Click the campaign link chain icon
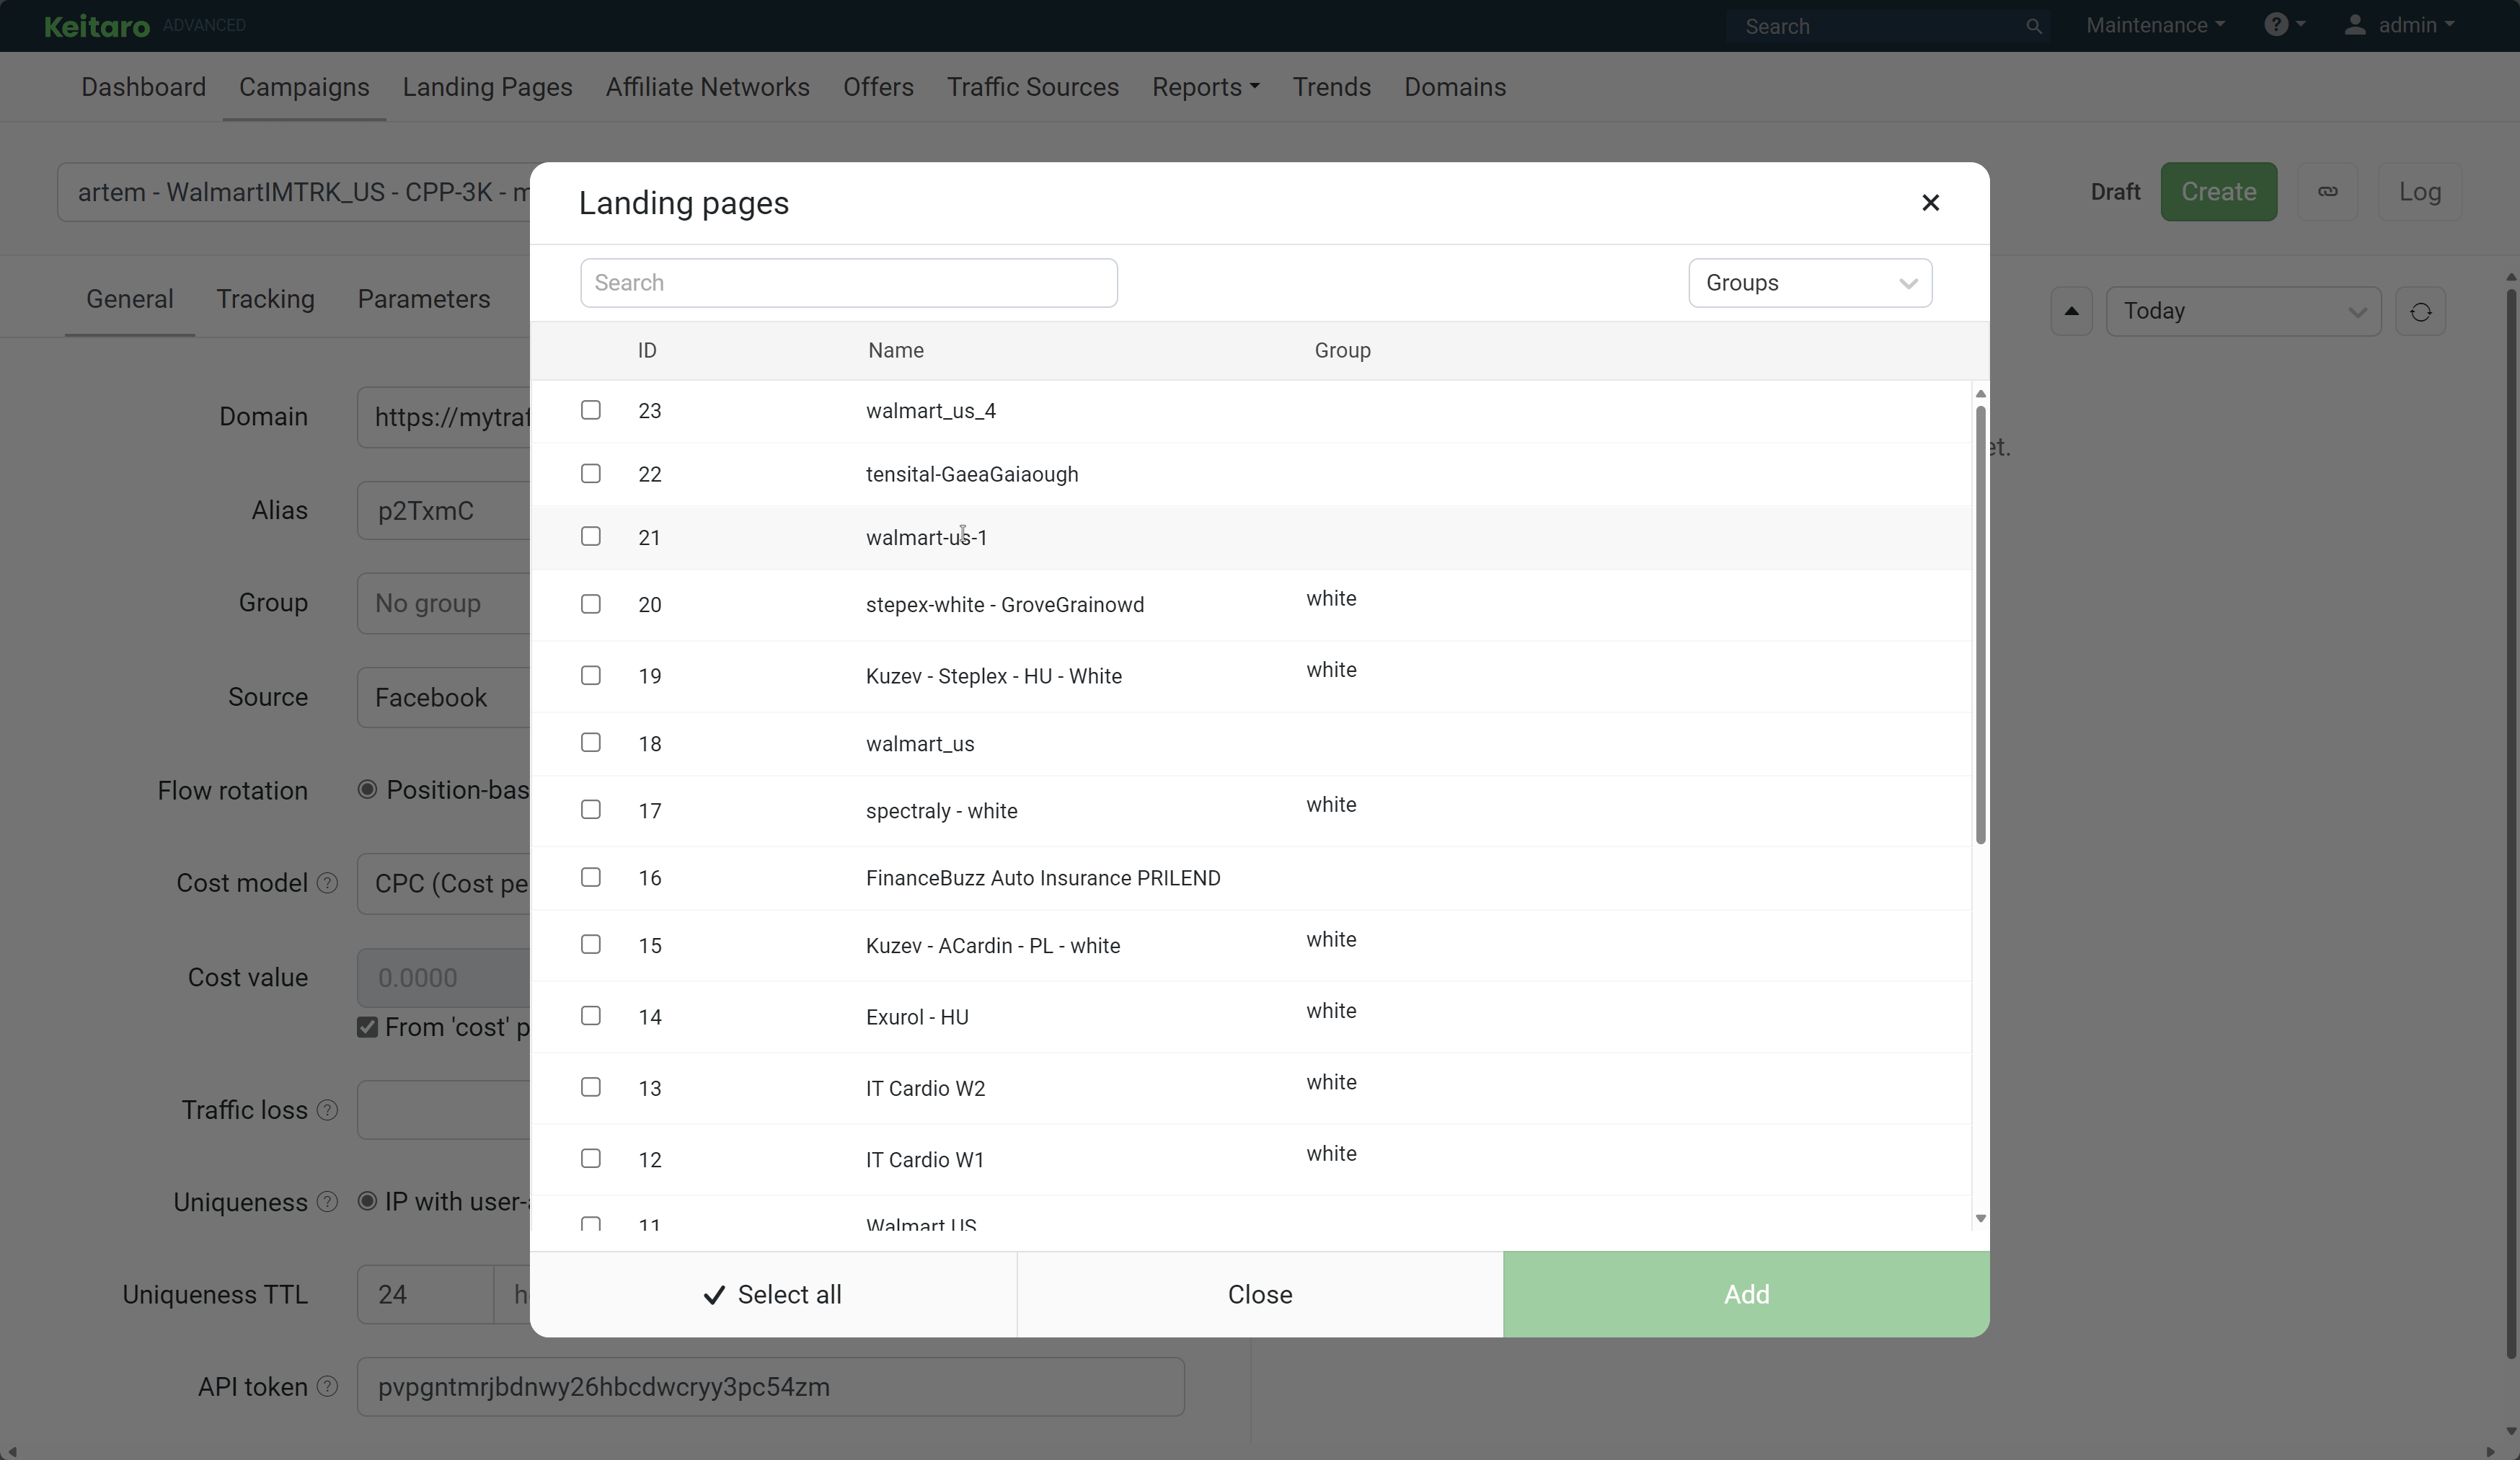This screenshot has width=2520, height=1460. [2328, 191]
